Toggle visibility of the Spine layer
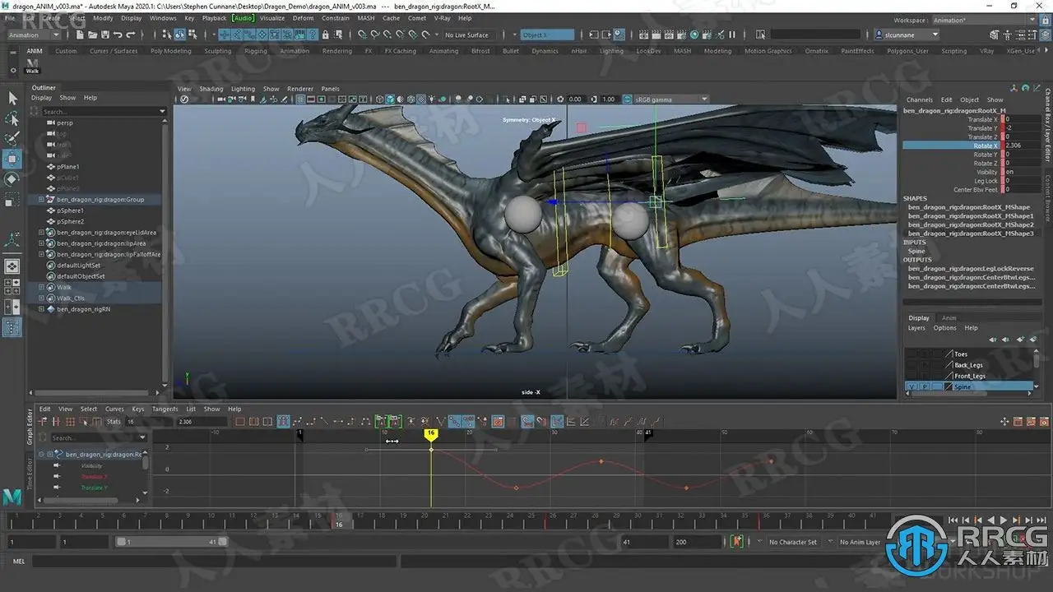Screen dimensions: 1053x592 point(911,386)
